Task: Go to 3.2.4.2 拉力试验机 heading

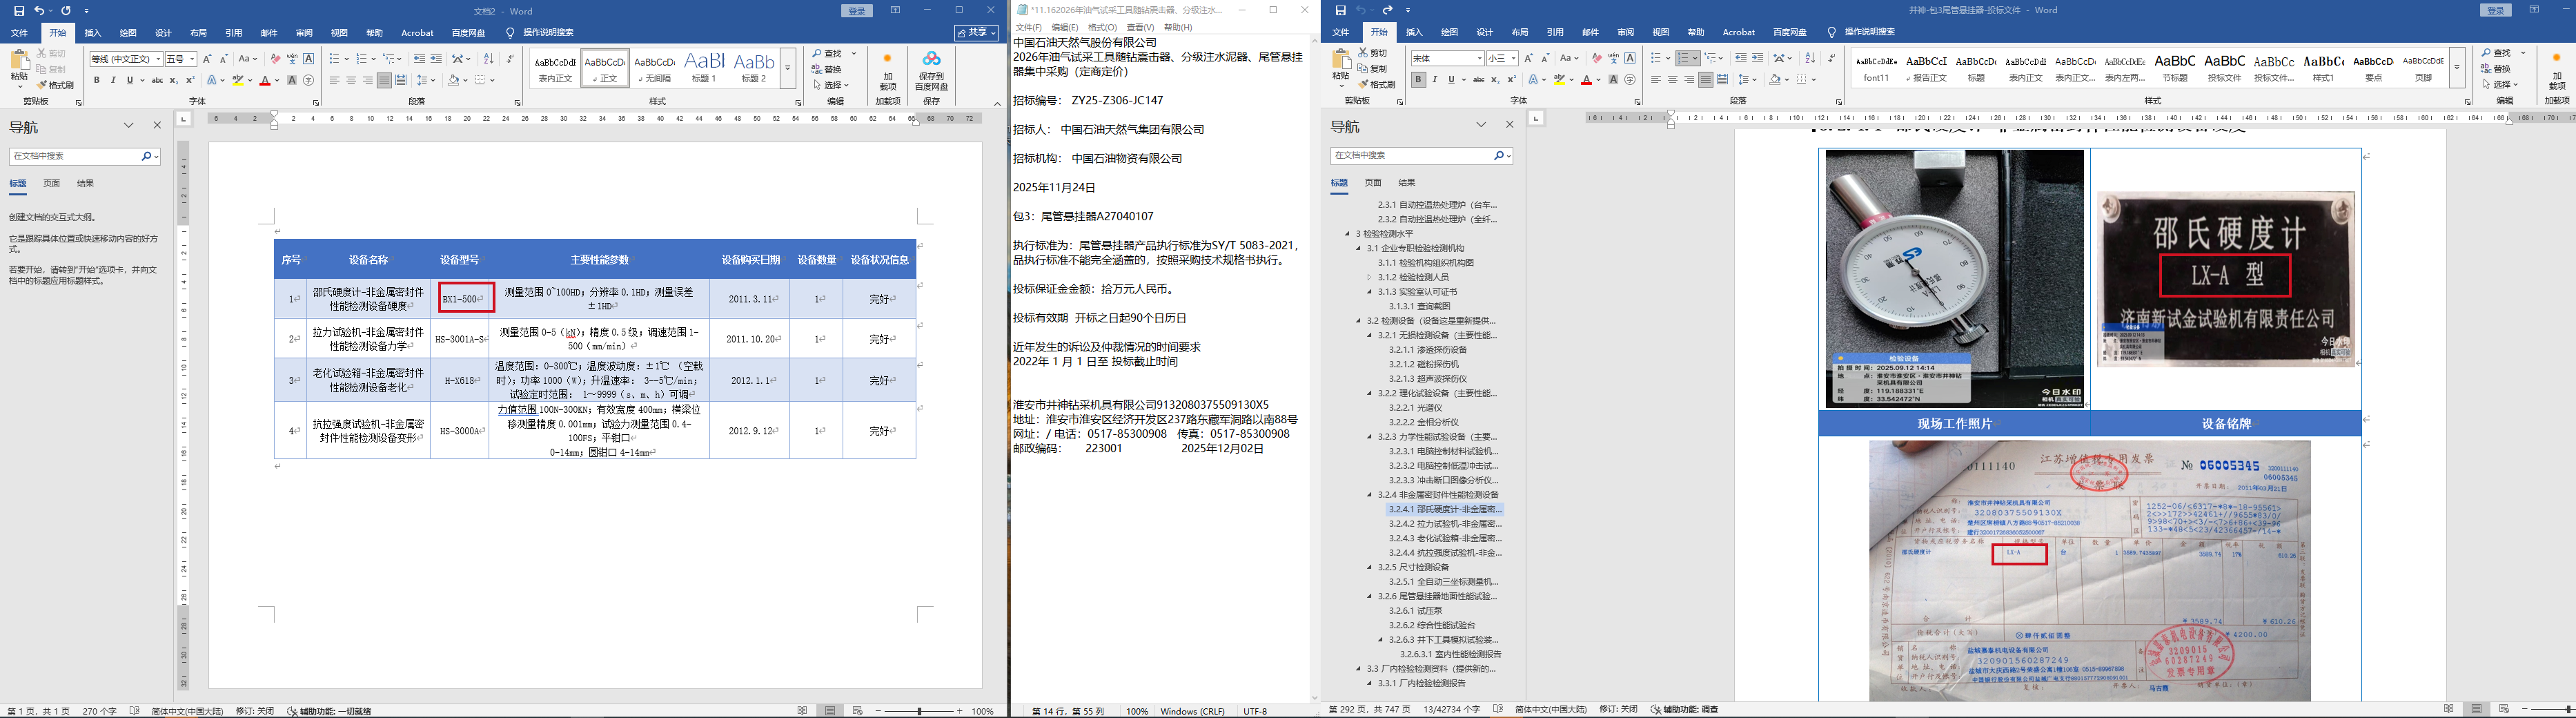Action: point(1445,524)
